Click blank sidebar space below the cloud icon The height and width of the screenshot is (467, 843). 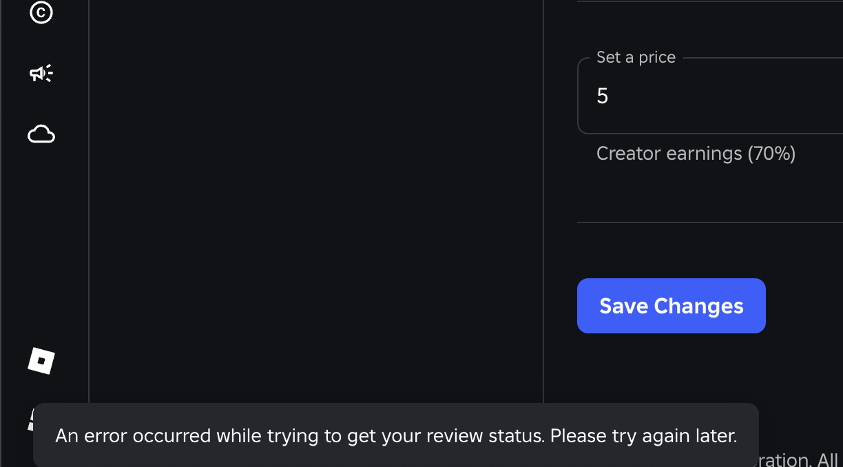point(41,241)
